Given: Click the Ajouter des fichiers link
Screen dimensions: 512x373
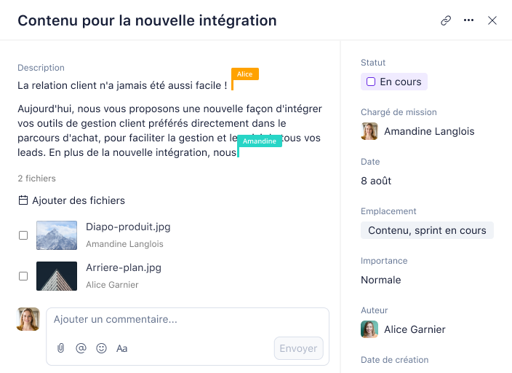Looking at the screenshot, I should 79,200.
